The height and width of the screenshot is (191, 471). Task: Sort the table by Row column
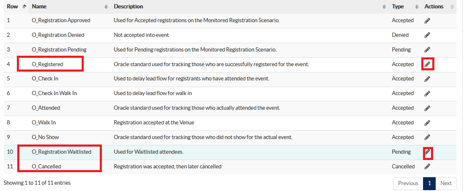16,7
